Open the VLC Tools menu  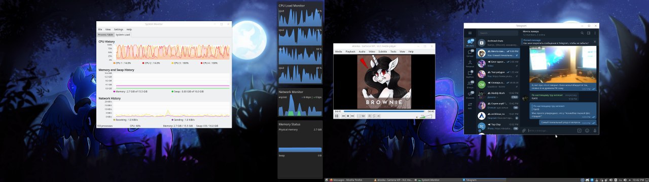click(393, 52)
